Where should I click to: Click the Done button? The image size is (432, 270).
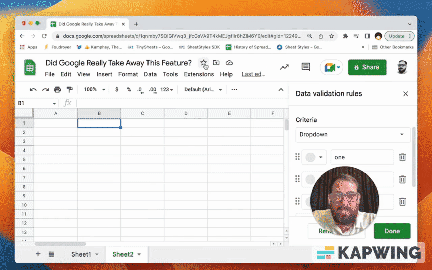[x=392, y=231]
